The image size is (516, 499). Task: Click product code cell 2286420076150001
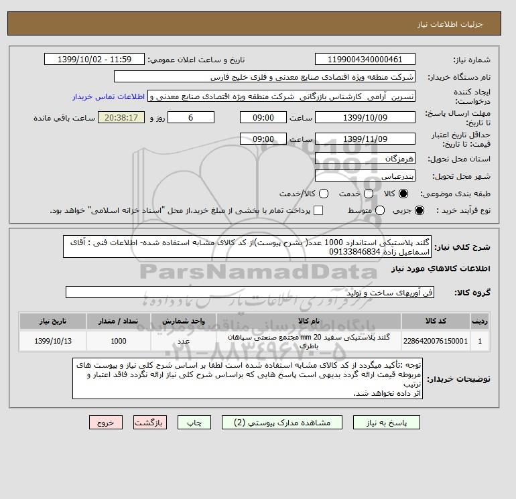[x=436, y=341]
